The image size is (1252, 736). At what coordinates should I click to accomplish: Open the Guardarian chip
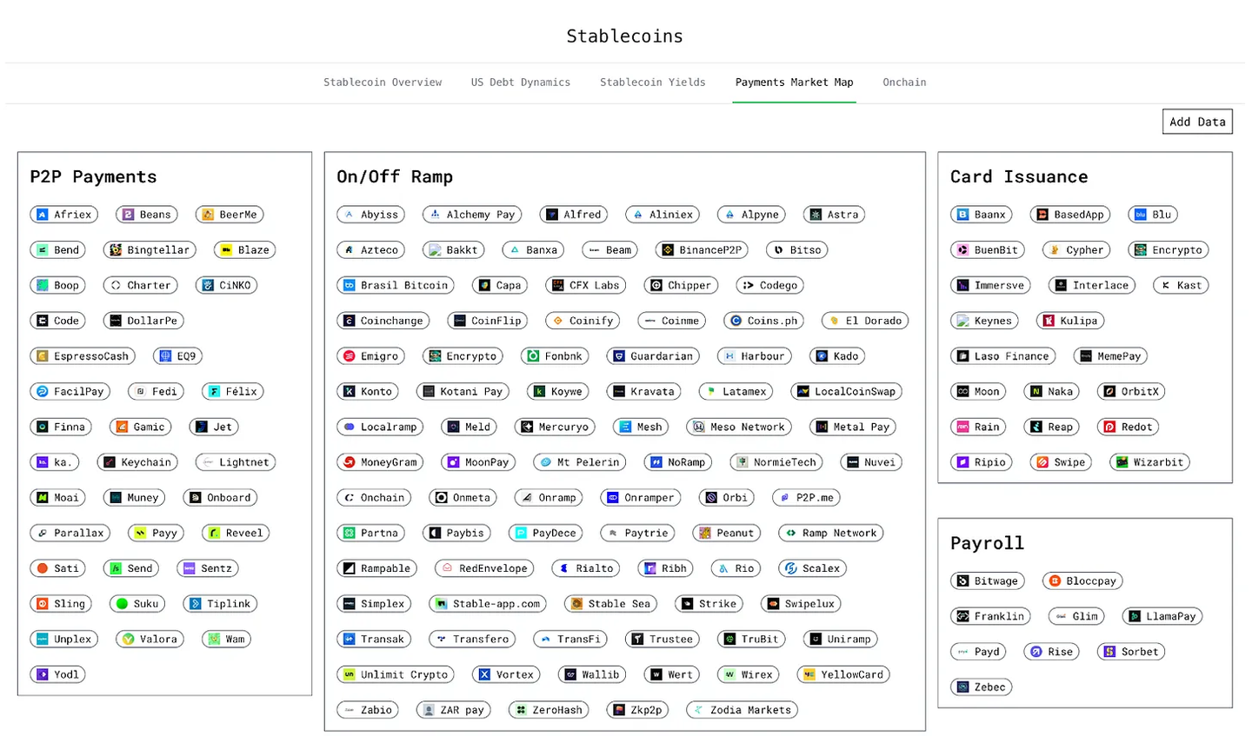coord(653,356)
